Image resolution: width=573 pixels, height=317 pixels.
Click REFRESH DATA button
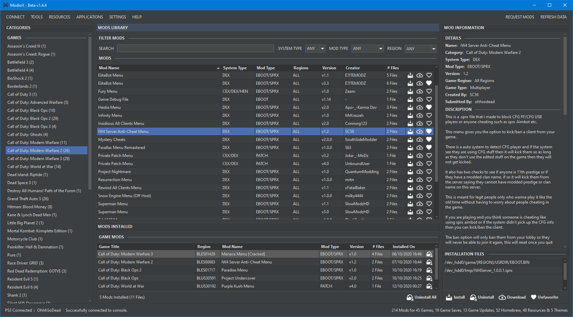click(554, 17)
